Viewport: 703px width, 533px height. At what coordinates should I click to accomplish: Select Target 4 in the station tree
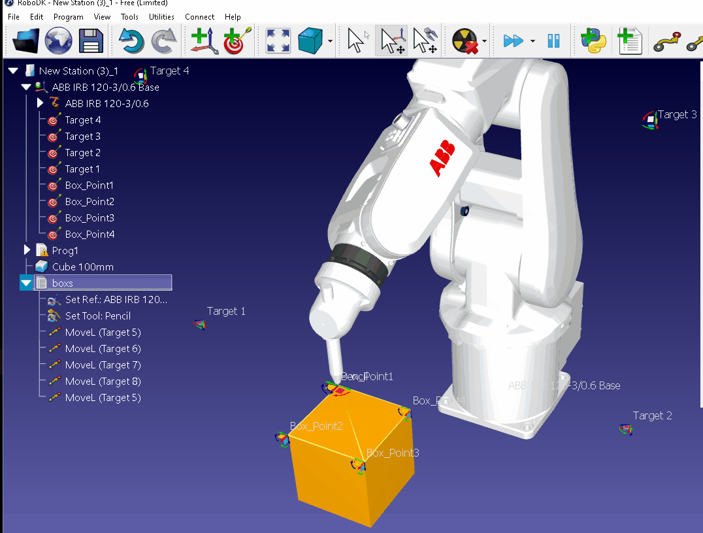pyautogui.click(x=82, y=120)
